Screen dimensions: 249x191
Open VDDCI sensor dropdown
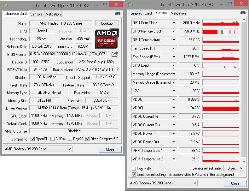click(174, 108)
